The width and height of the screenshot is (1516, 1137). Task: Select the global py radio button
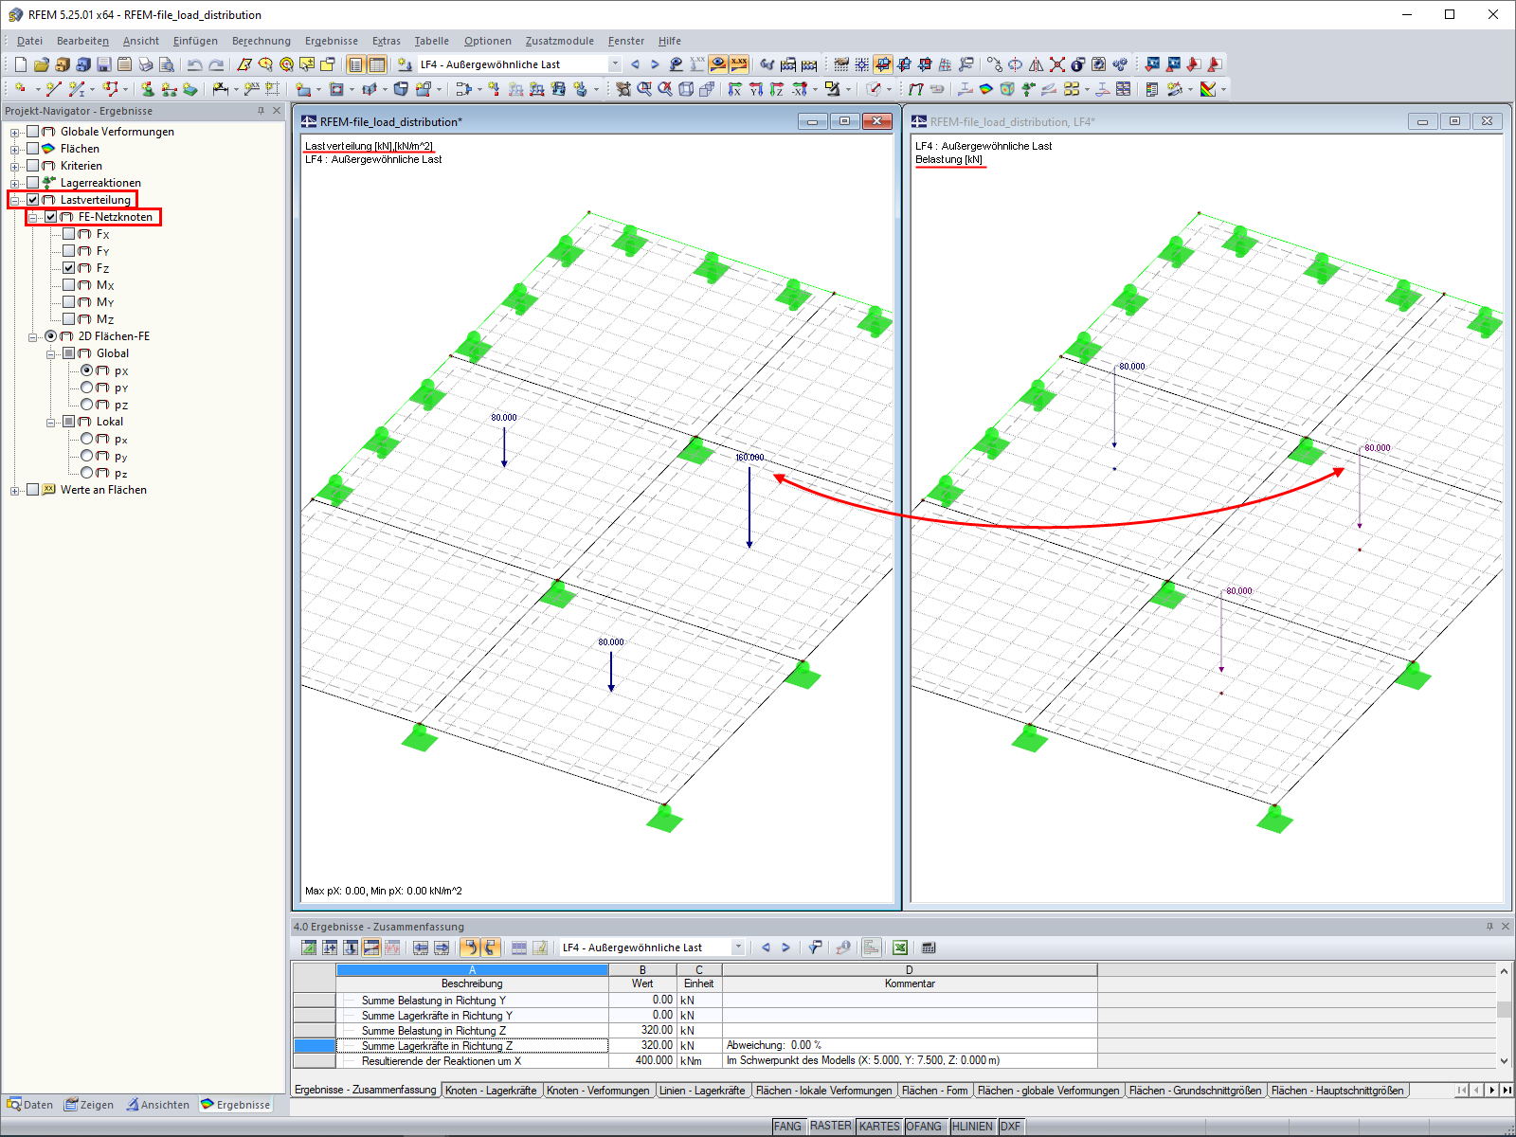[x=87, y=388]
